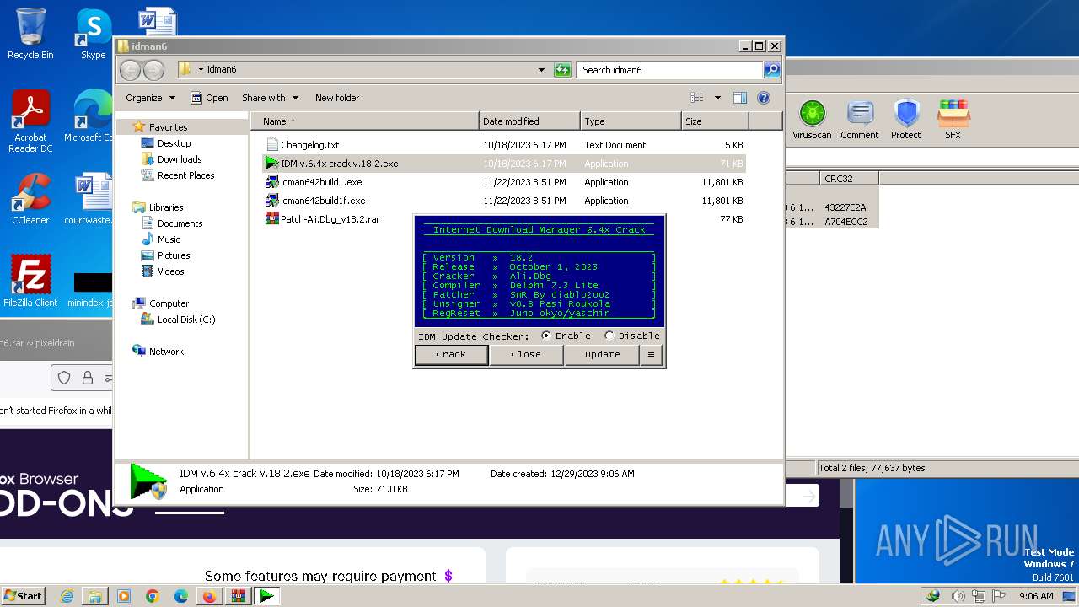Click WinRAR Protect toolbar icon
Viewport: 1079px width, 607px height.
906,119
